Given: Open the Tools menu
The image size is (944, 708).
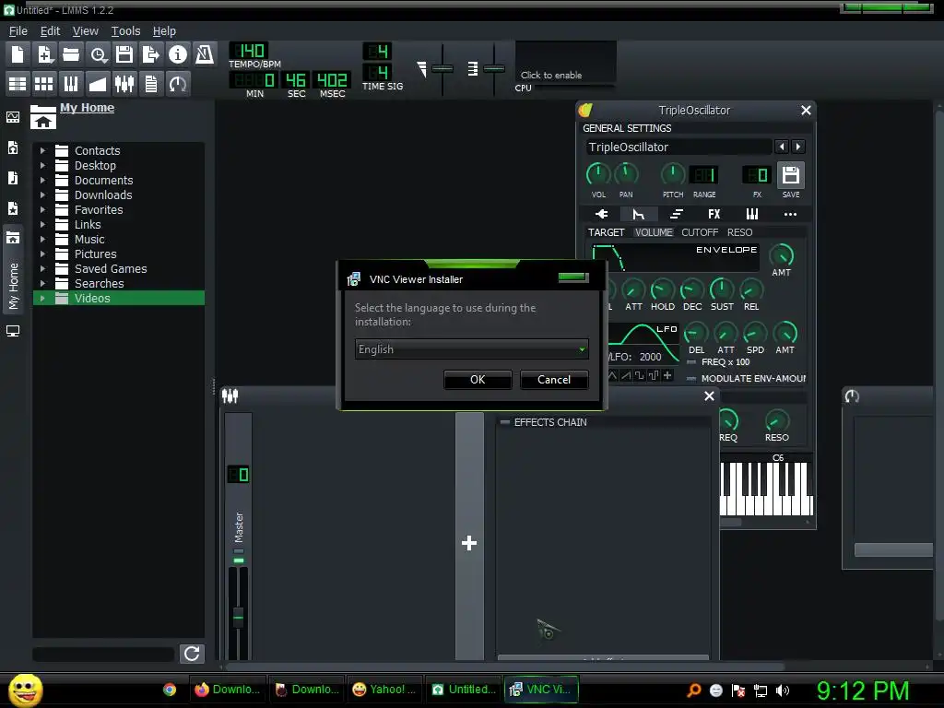Looking at the screenshot, I should coord(125,30).
